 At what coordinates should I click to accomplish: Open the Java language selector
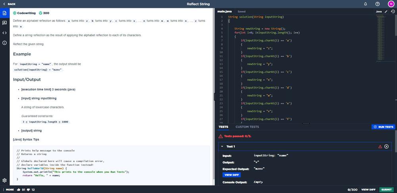pos(379,12)
